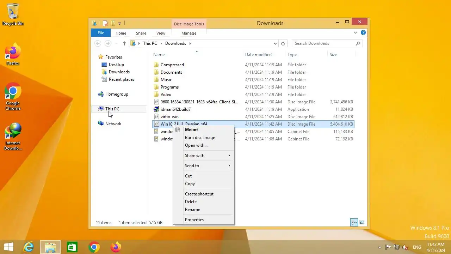Screen dimensions: 451x254
Task: Go up one folder level
Action: pos(124,43)
